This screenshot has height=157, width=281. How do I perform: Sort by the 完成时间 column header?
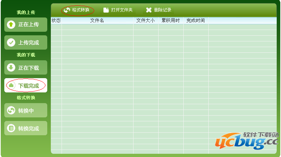(x=195, y=21)
